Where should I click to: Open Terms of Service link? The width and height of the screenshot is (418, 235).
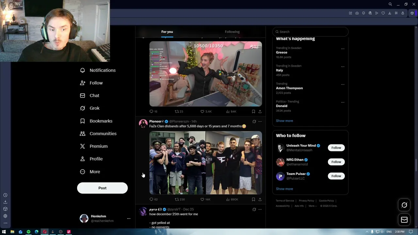(285, 201)
